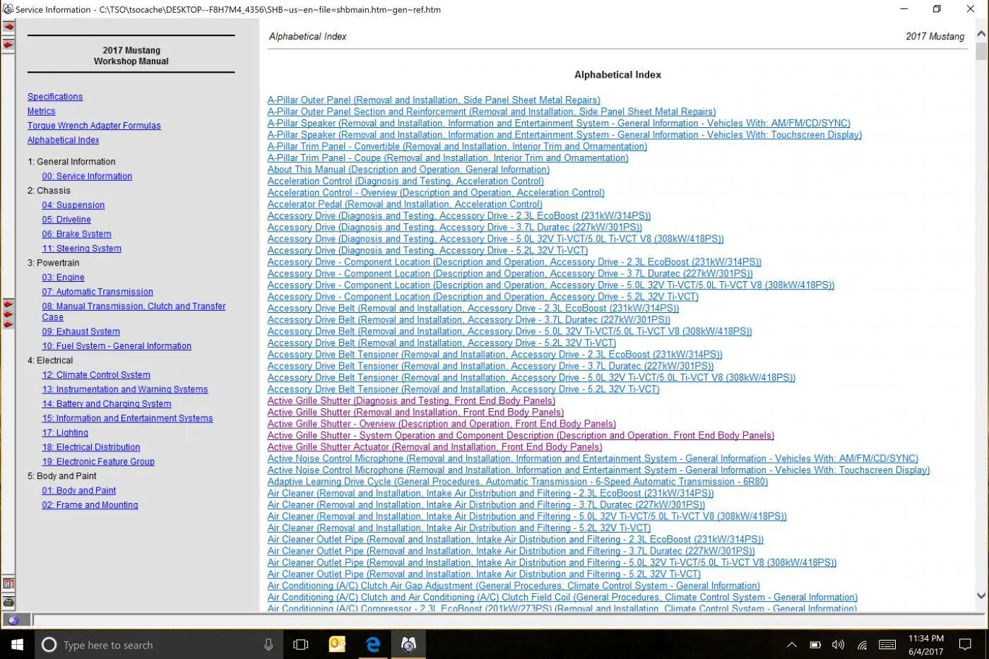Open the Alphabetical Index sidebar link
The height and width of the screenshot is (659, 989).
click(63, 140)
